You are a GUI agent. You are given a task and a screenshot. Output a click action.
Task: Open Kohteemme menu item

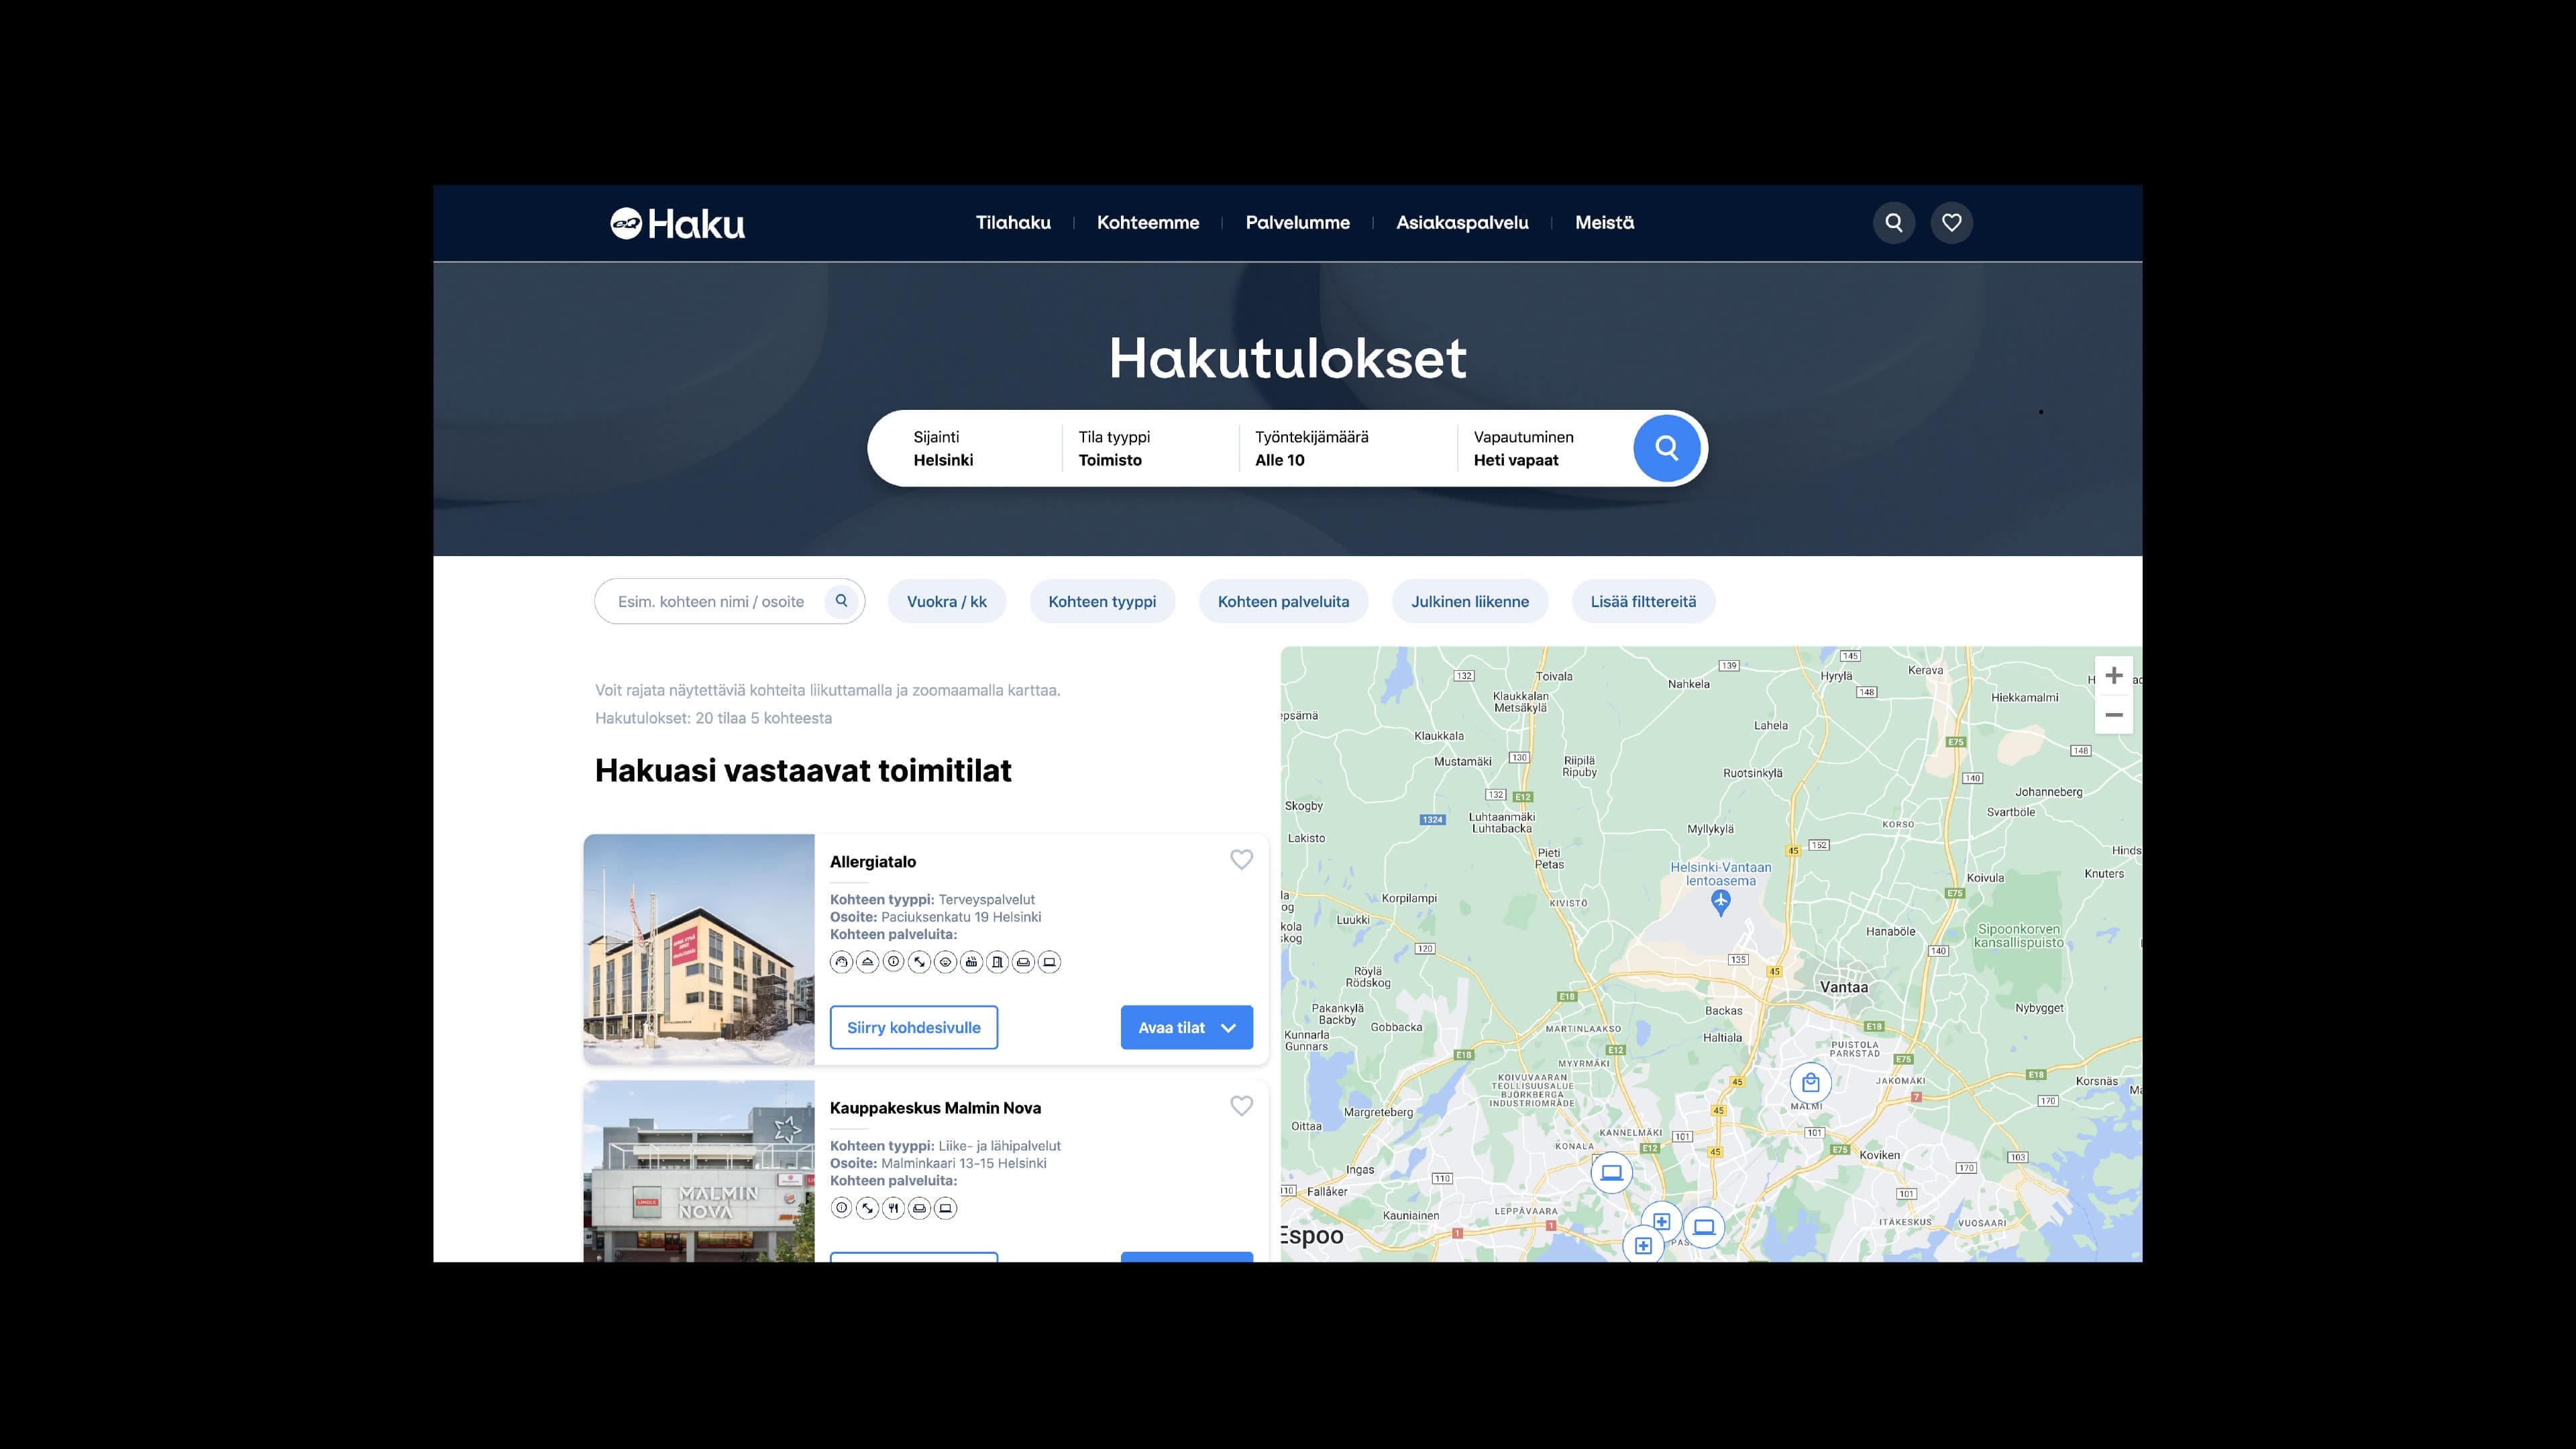pyautogui.click(x=1148, y=222)
